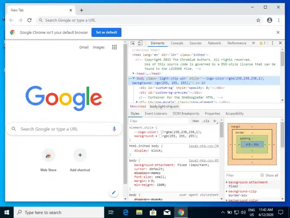Screen dimensions: 290x218
Task: Click the background rgb(255,255,255) color swatch
Action: pyautogui.click(x=160, y=136)
